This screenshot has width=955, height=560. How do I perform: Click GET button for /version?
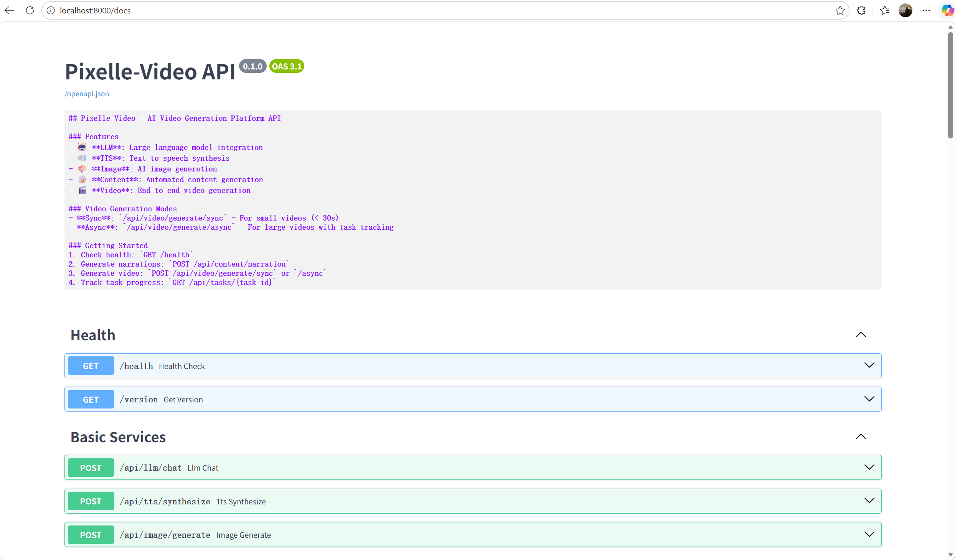[x=91, y=399]
